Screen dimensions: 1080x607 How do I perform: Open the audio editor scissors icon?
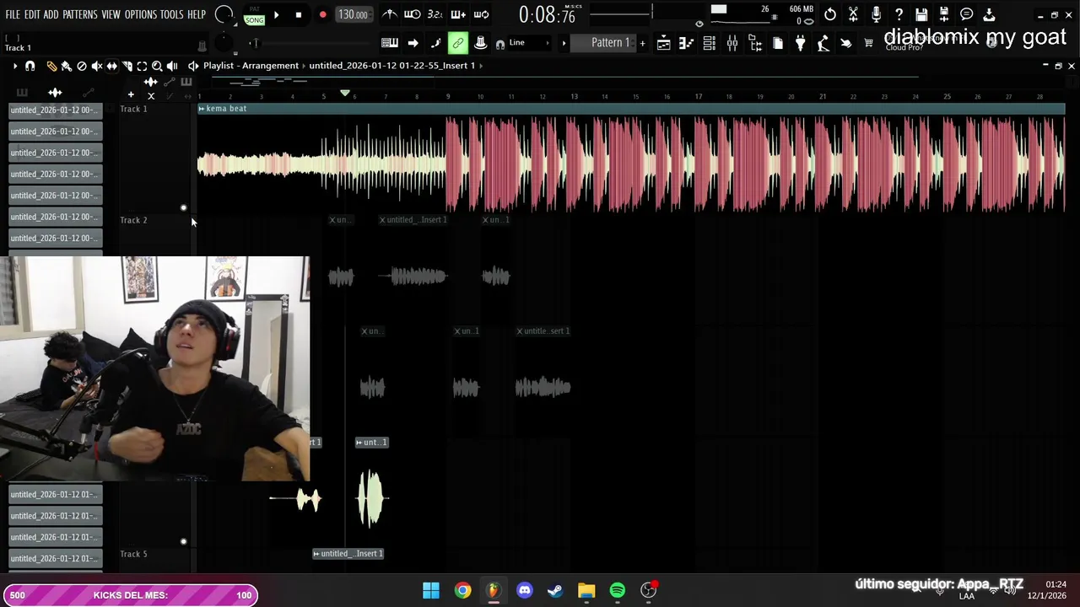click(853, 14)
